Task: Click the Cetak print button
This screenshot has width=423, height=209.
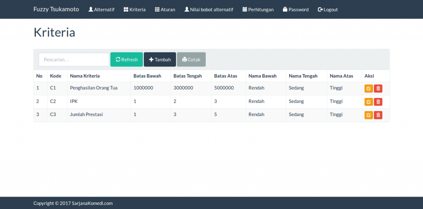Action: (191, 59)
